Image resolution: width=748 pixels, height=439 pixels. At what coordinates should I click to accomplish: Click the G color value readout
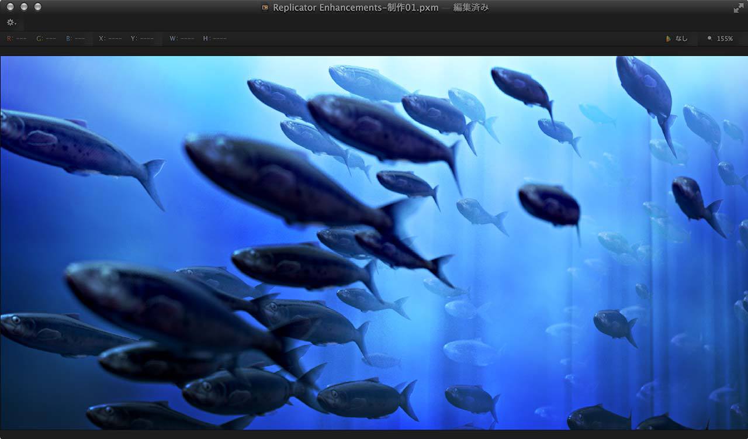click(x=46, y=39)
